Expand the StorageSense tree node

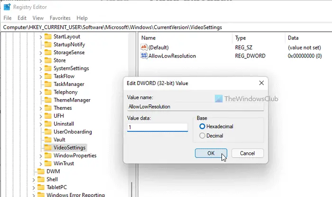pos(41,53)
